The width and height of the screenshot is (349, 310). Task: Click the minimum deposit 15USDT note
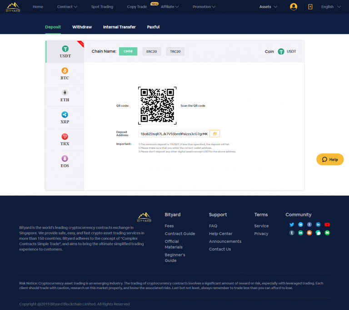pyautogui.click(x=184, y=144)
